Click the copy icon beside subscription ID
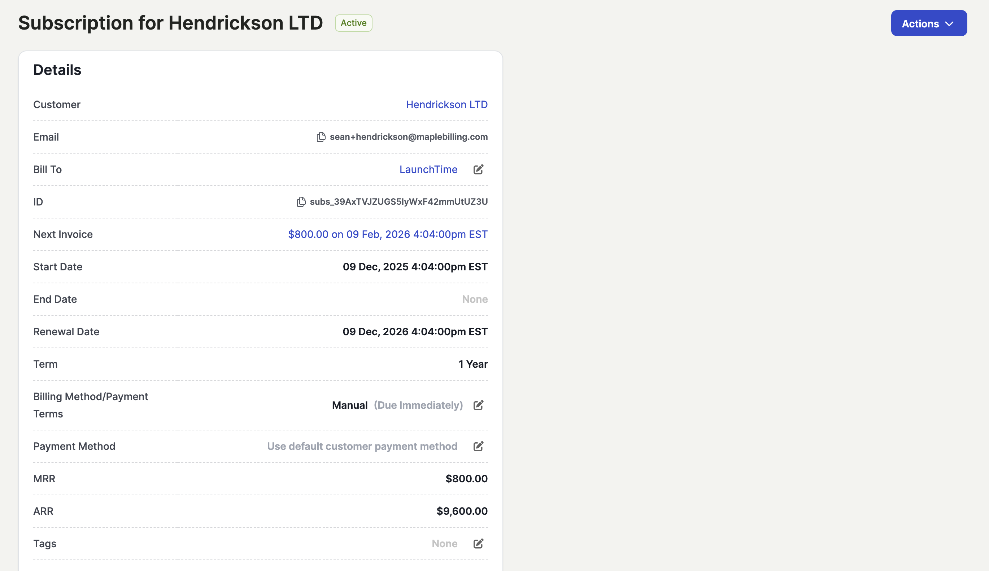The width and height of the screenshot is (989, 571). click(x=301, y=202)
